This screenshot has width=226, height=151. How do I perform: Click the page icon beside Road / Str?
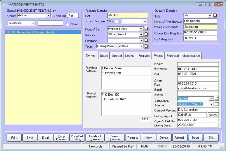click(x=146, y=29)
